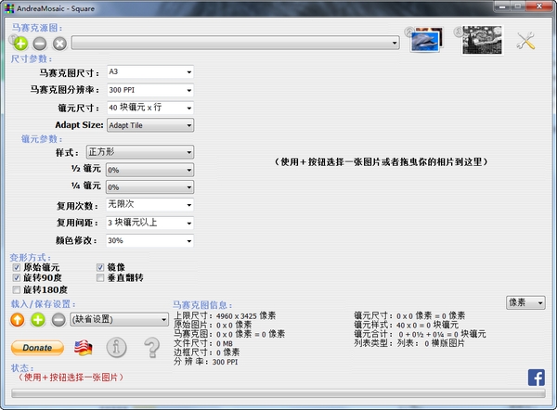
Task: Click the gray minus remove source image icon
Action: [x=40, y=43]
